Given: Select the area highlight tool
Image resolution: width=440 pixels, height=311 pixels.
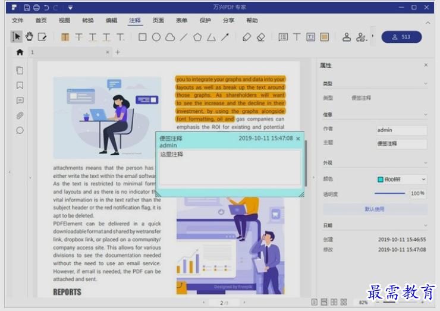Looking at the screenshot, I should click(x=325, y=37).
